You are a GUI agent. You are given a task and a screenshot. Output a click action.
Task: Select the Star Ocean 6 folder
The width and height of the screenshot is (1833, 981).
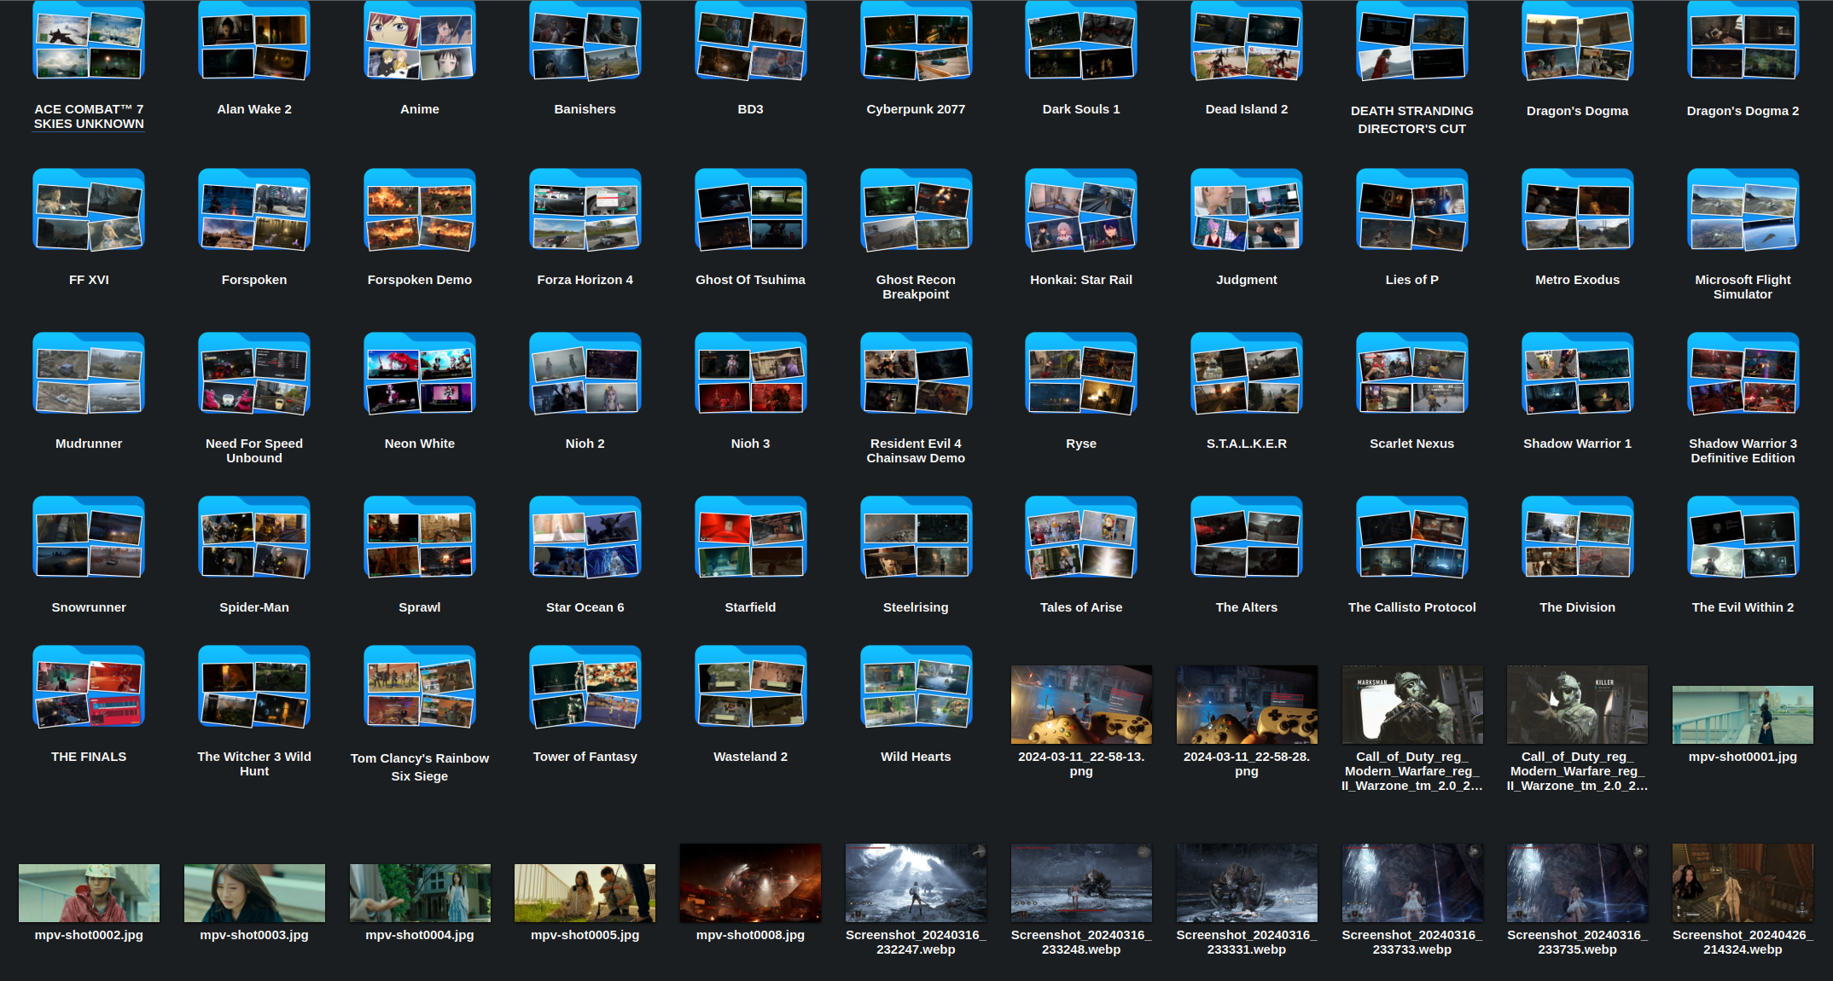(585, 537)
